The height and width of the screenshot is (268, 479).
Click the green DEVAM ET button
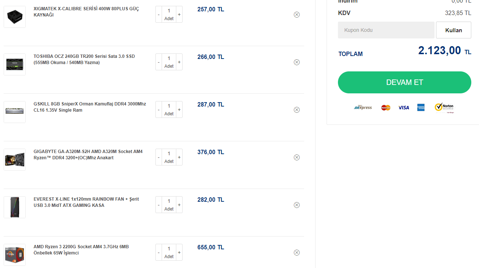click(x=404, y=82)
